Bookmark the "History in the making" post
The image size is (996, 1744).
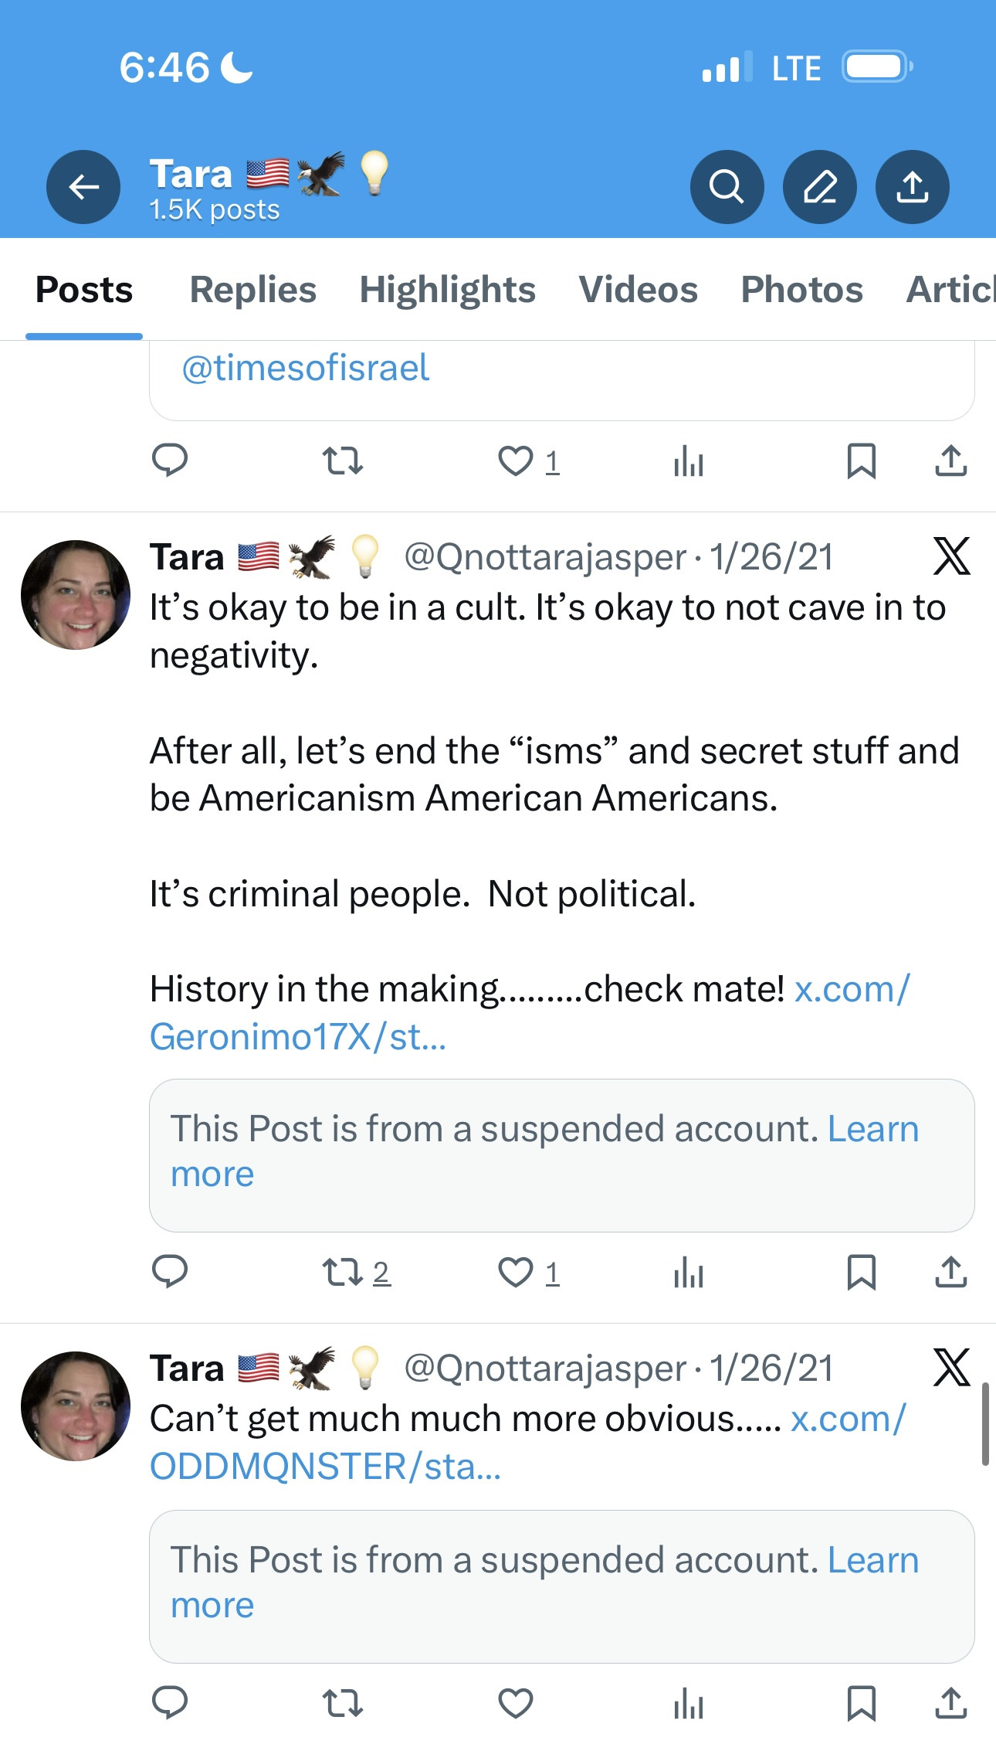[861, 1272]
